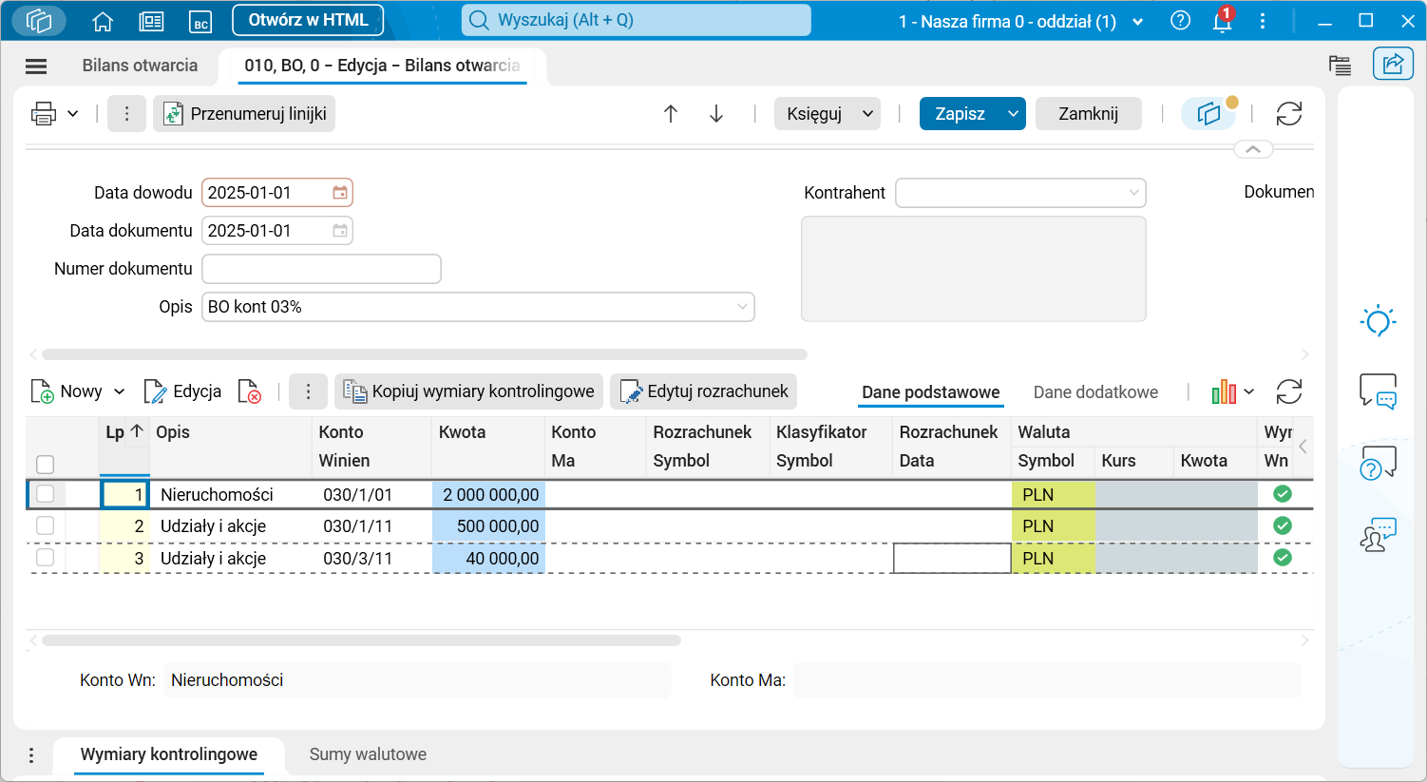Image resolution: width=1427 pixels, height=782 pixels.
Task: Go to the home page icon
Action: pos(103,21)
